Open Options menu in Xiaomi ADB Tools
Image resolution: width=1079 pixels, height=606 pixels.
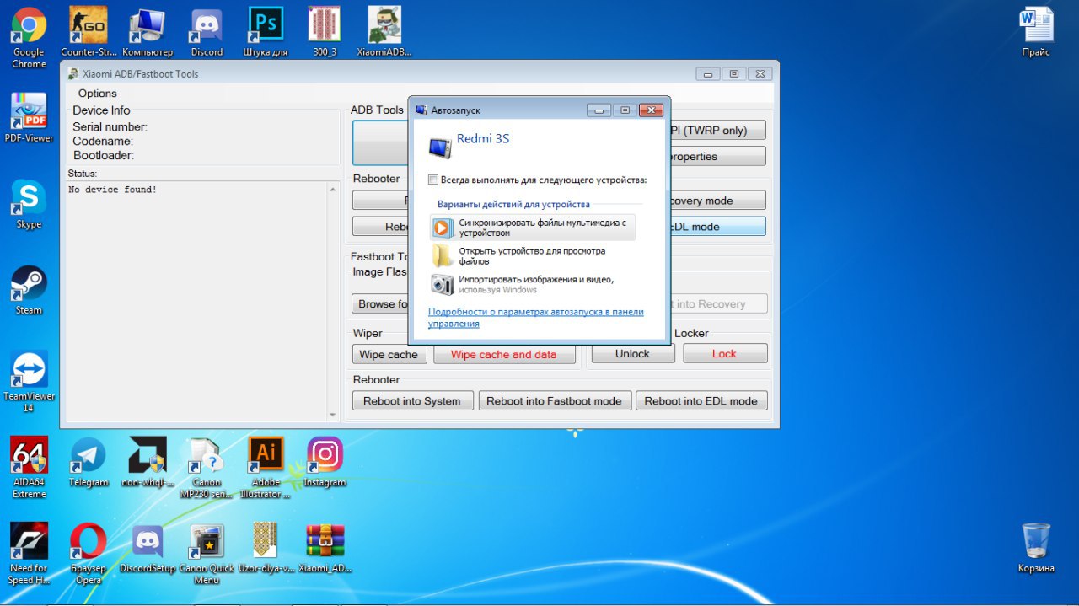tap(98, 94)
